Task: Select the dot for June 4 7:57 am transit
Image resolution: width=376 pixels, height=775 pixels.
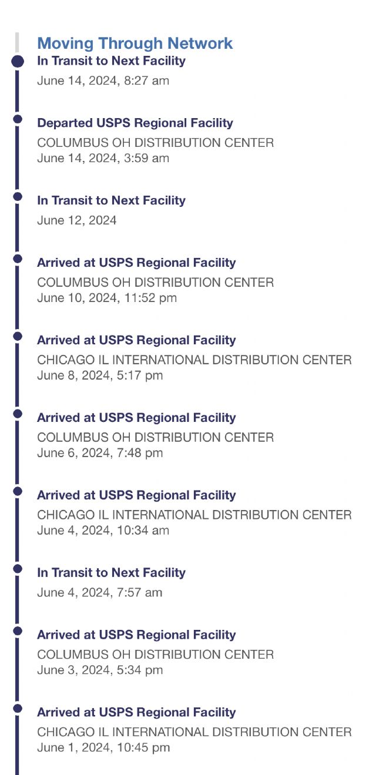Action: (x=18, y=569)
